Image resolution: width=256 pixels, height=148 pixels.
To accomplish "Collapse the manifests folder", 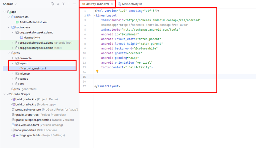I will pyautogui.click(x=9, y=17).
